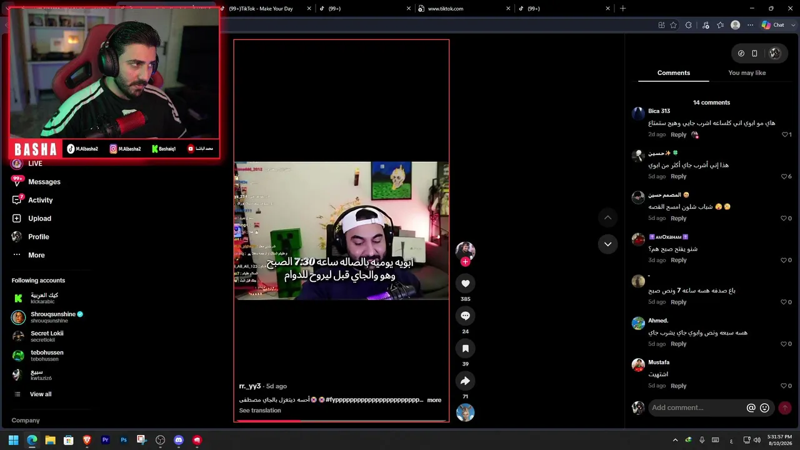
Task: Open the browser Extensions puzzle icon
Action: [688, 25]
